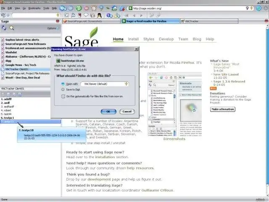269x202 pixels.
Task: Open the address bar history dropdown arrow
Action: (252, 8)
